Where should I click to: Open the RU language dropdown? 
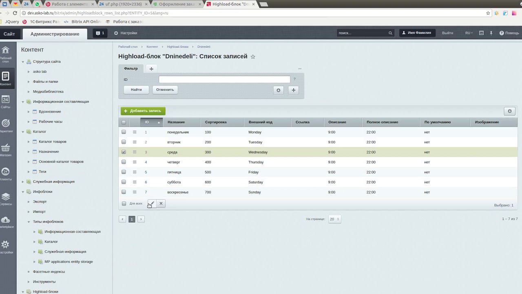click(x=469, y=33)
